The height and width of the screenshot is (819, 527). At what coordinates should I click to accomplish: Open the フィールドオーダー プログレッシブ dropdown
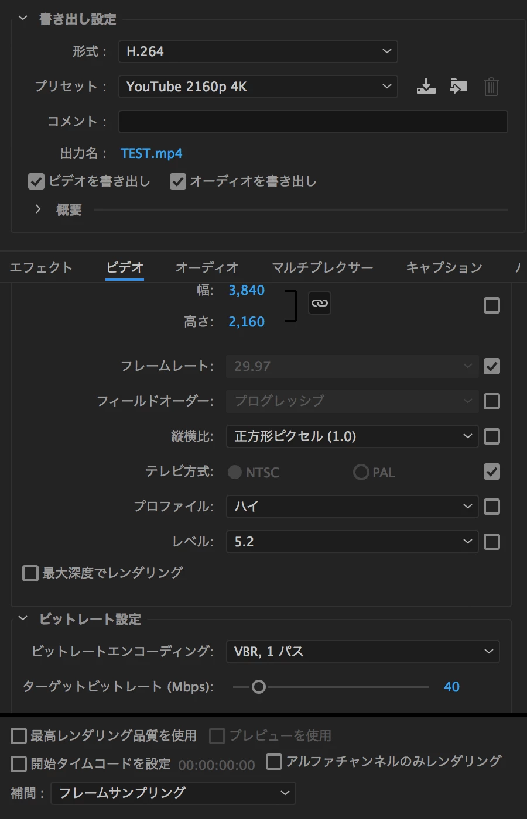click(353, 401)
